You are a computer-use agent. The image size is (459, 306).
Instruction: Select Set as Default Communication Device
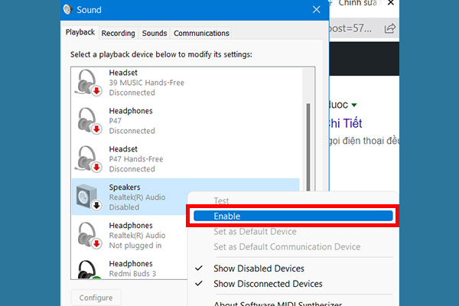287,247
